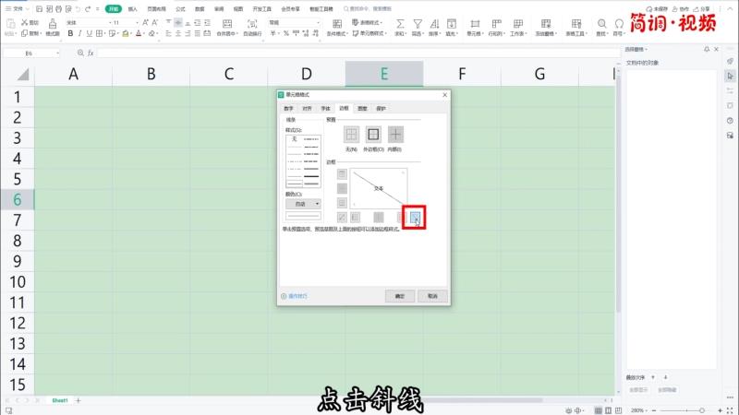Open the 颜色 color dropdown set to 自动

304,203
